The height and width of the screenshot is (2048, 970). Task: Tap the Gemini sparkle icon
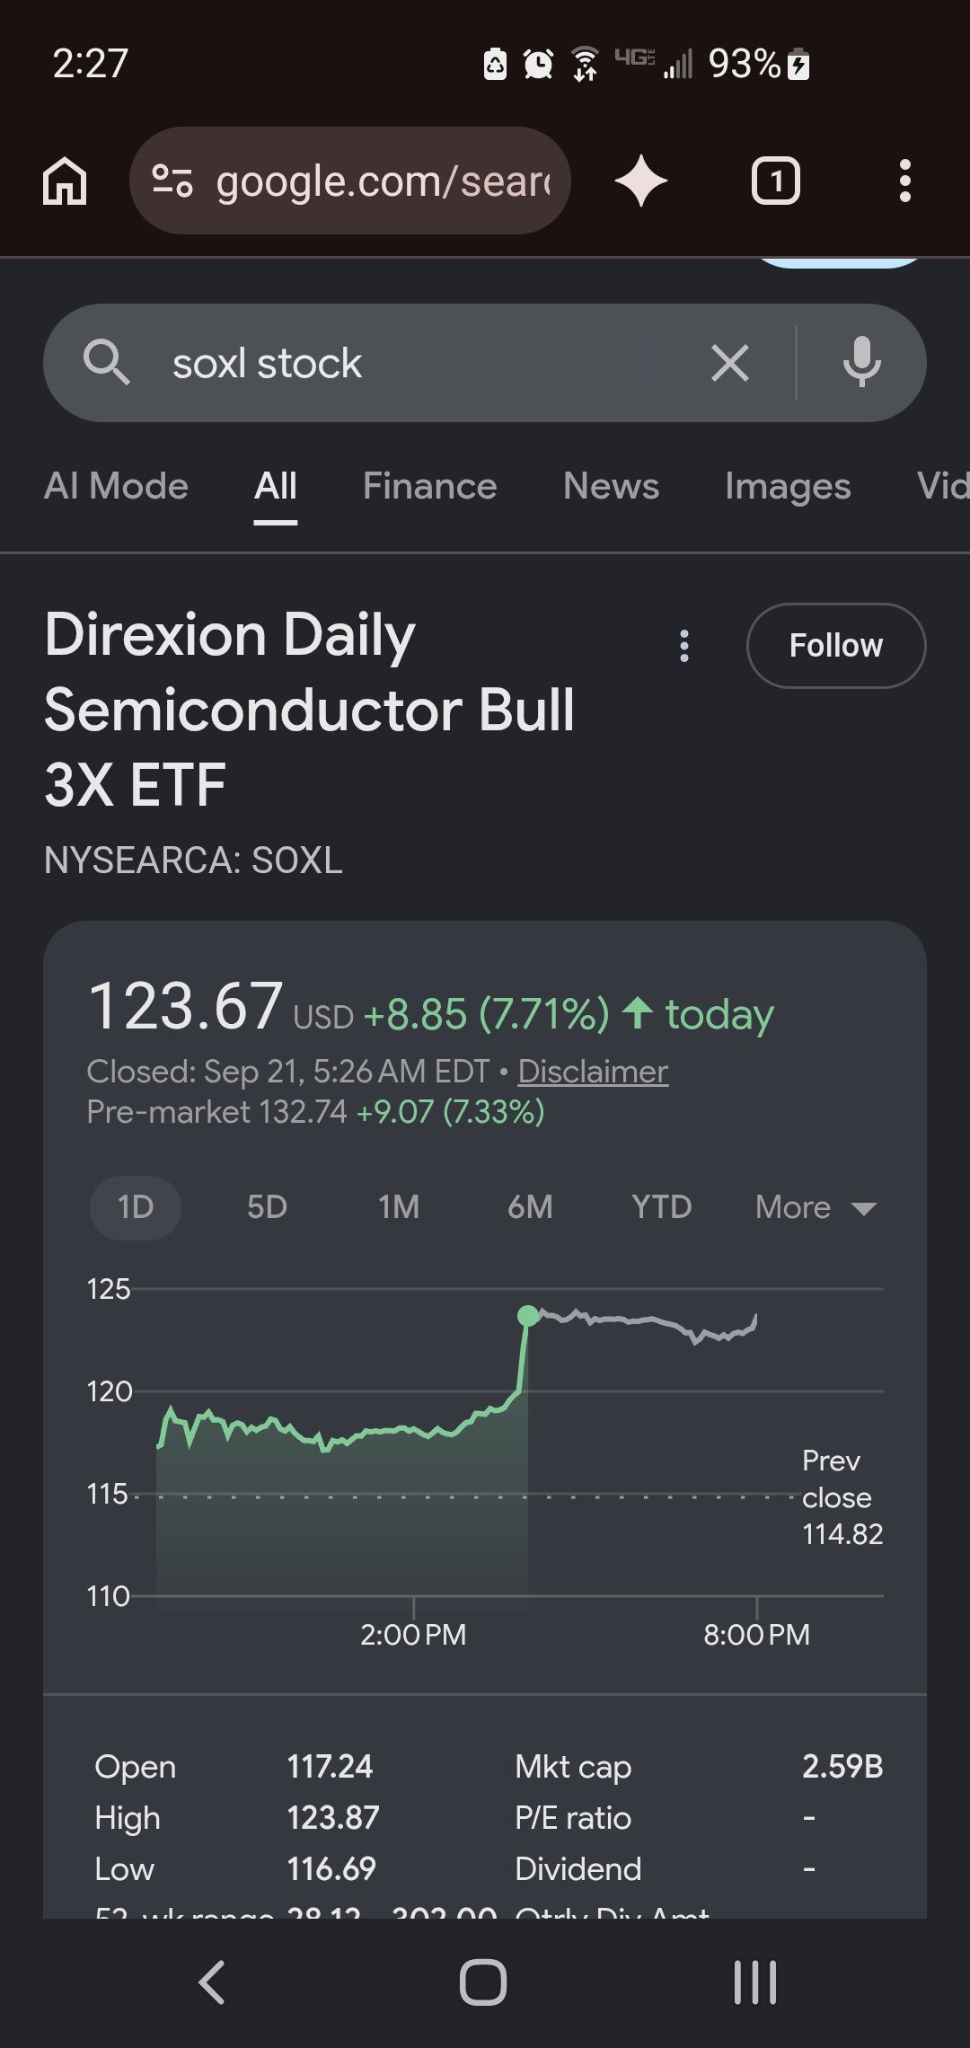coord(641,181)
